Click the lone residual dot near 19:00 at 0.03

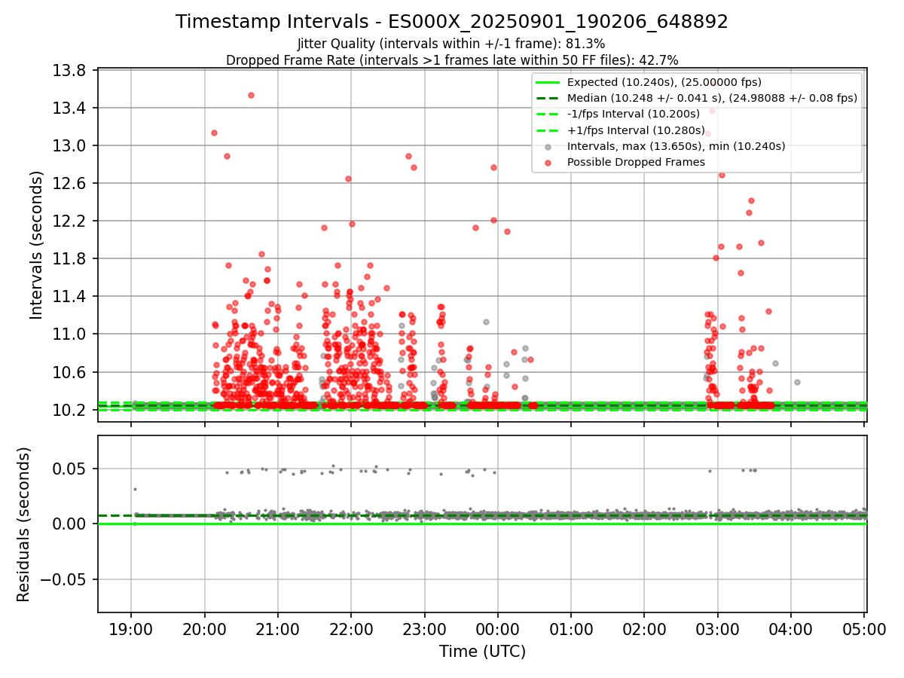(x=135, y=489)
